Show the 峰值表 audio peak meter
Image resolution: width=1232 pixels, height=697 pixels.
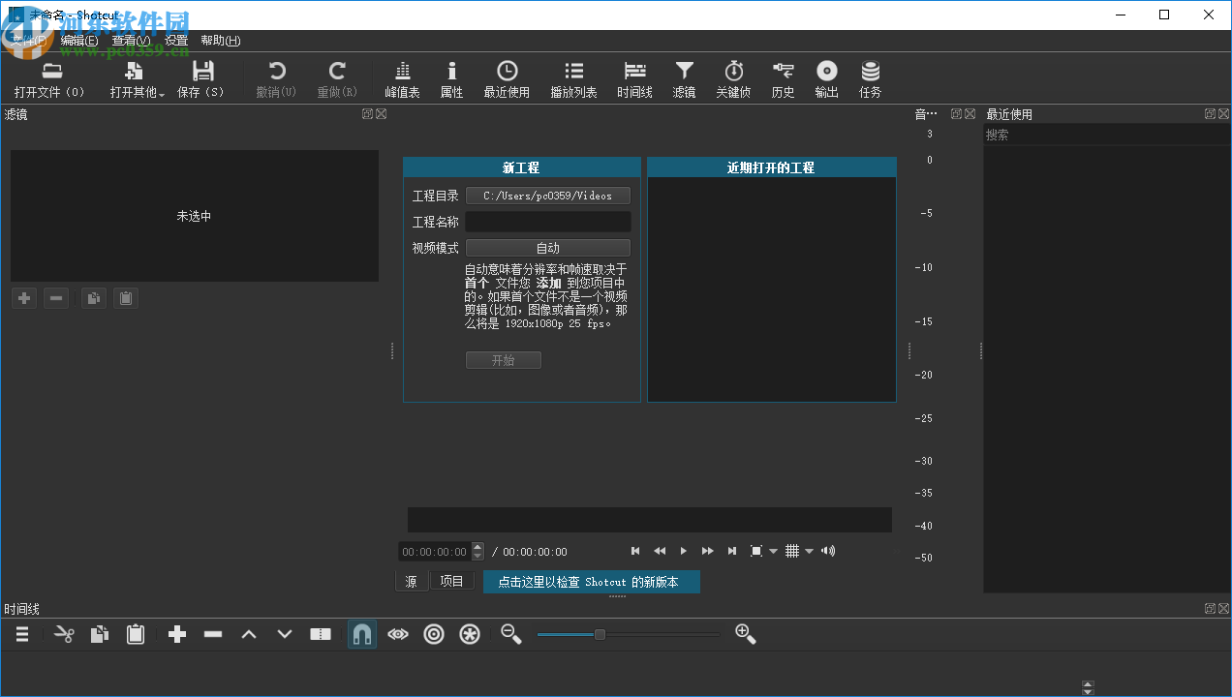402,77
